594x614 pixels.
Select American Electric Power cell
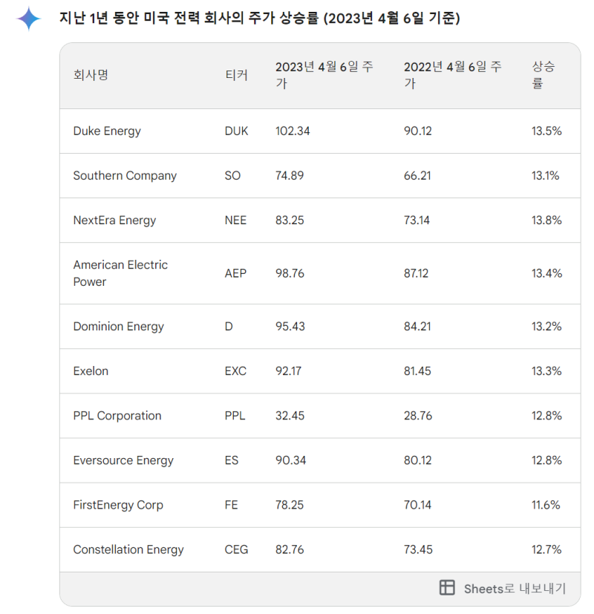pos(120,273)
